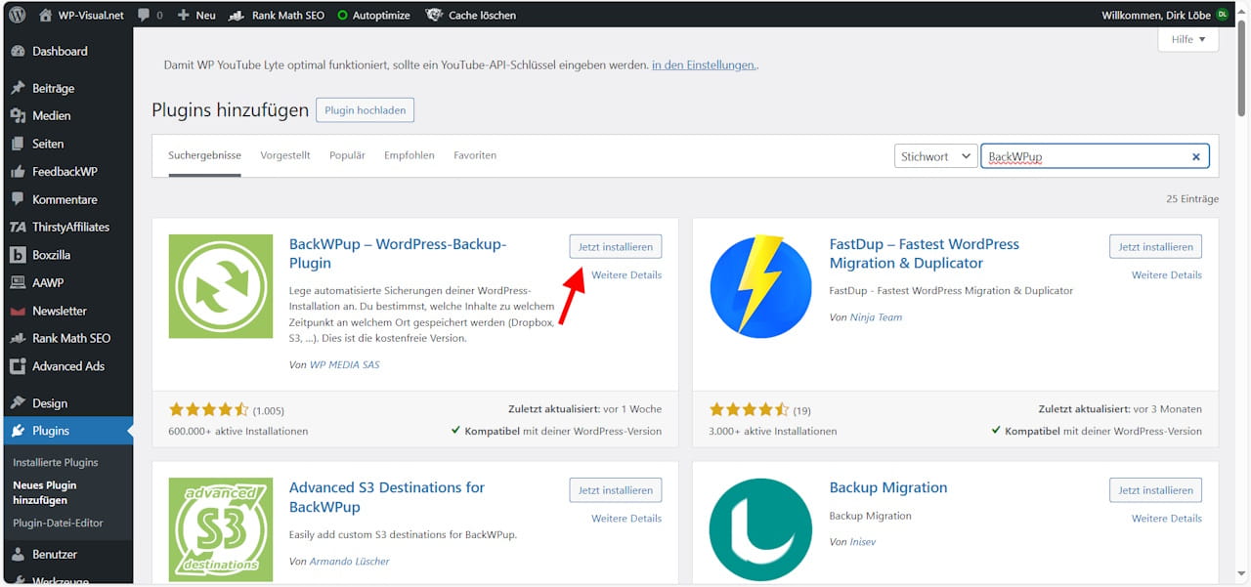Screen dimensions: 1251x587
Task: Switch to the Empfohlen tab
Action: [410, 155]
